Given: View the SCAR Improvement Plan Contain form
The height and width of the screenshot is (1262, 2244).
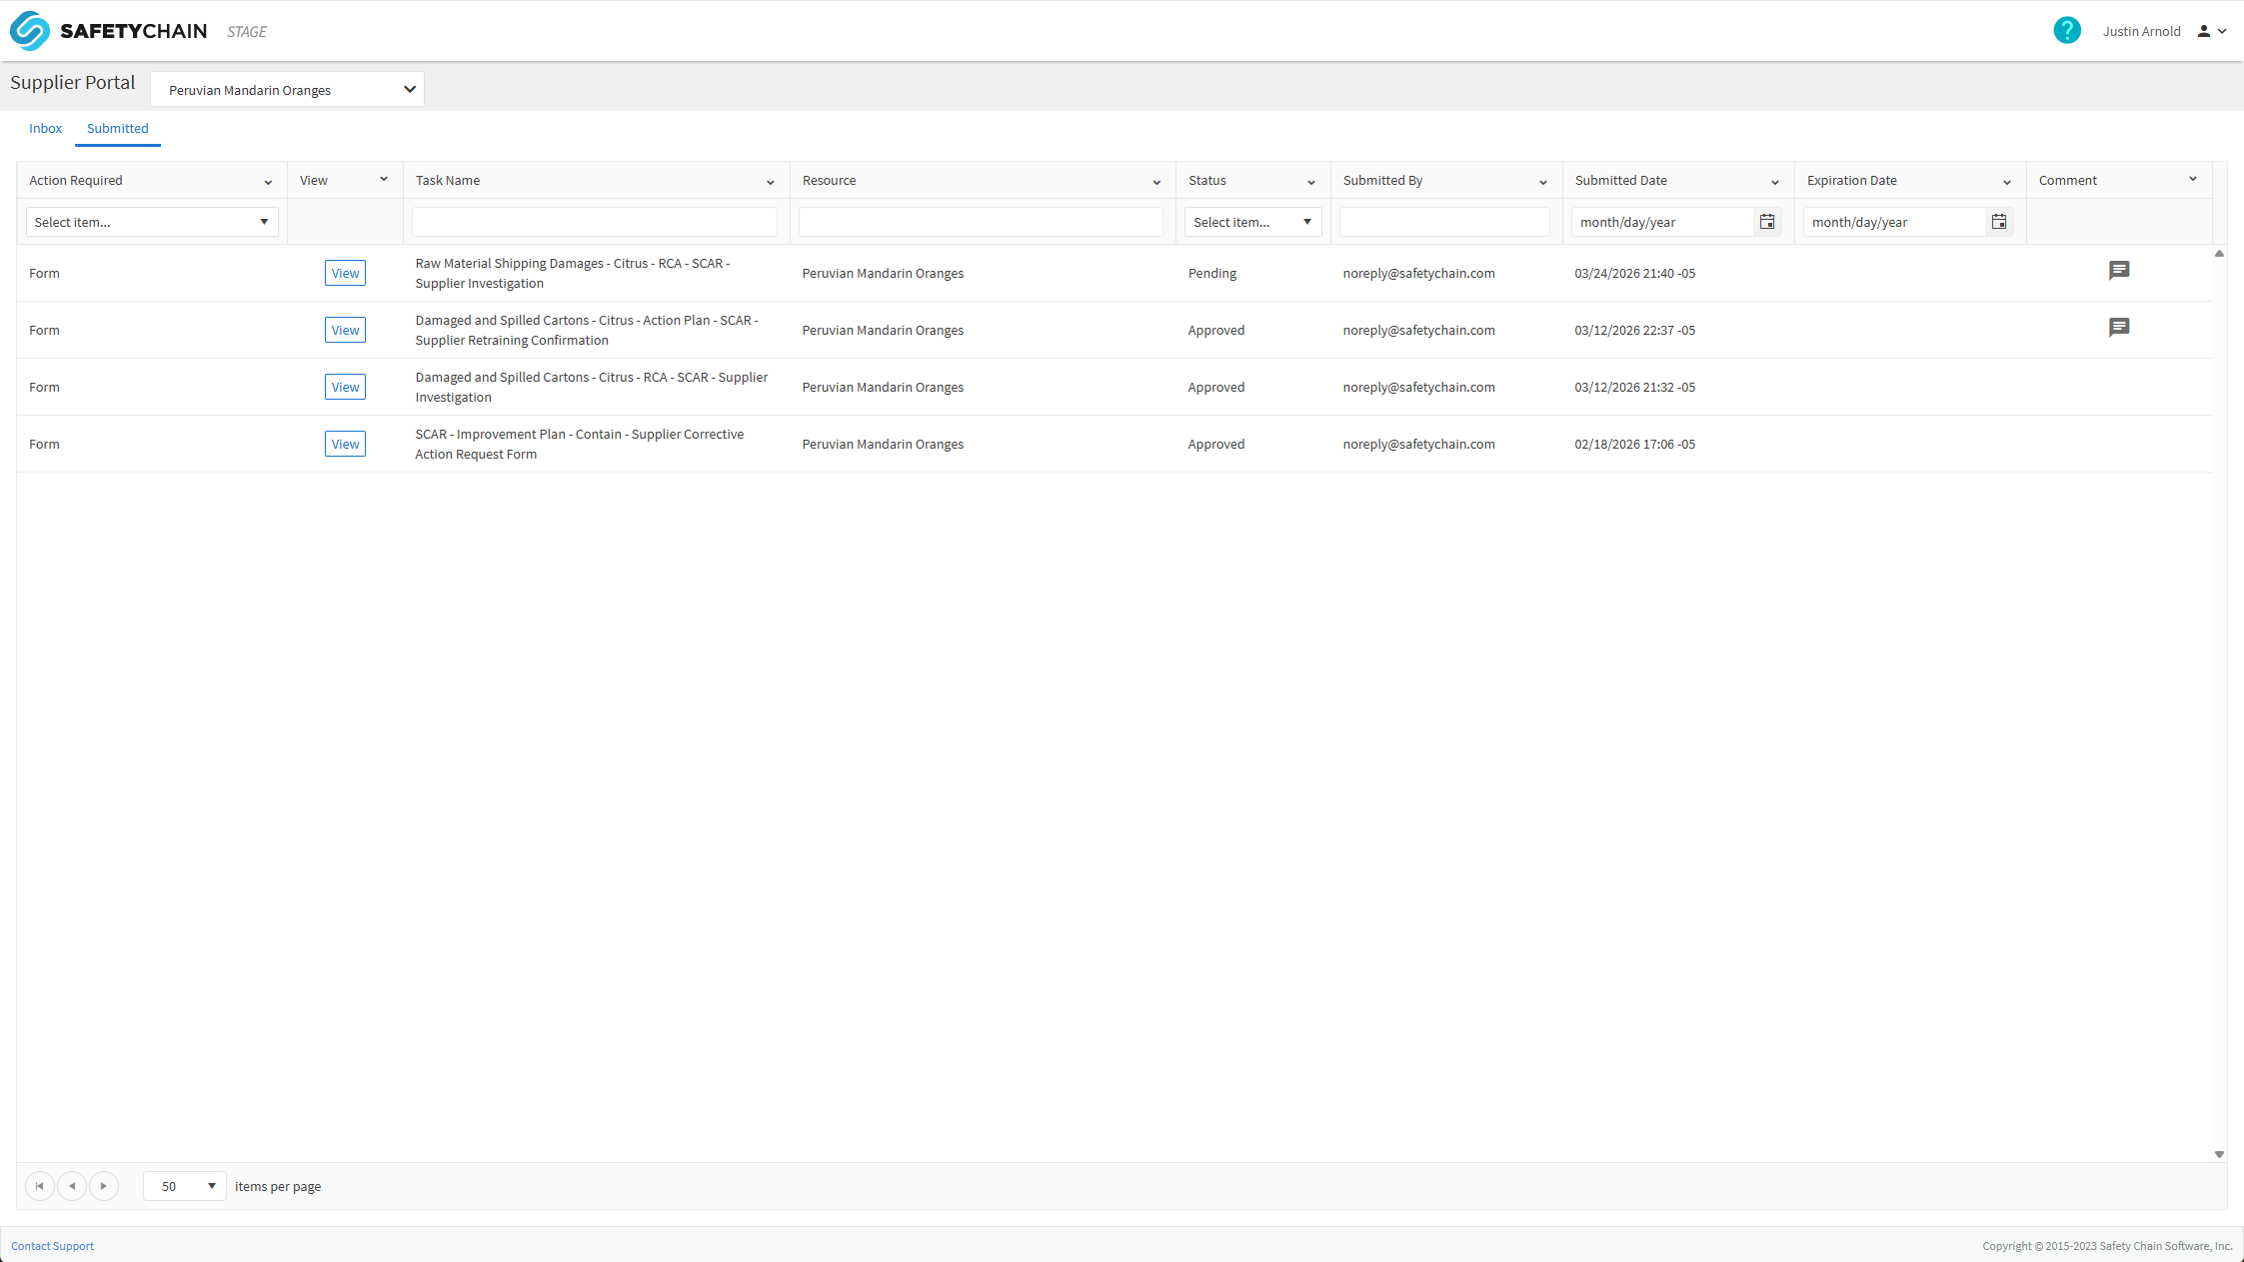Looking at the screenshot, I should click(345, 445).
